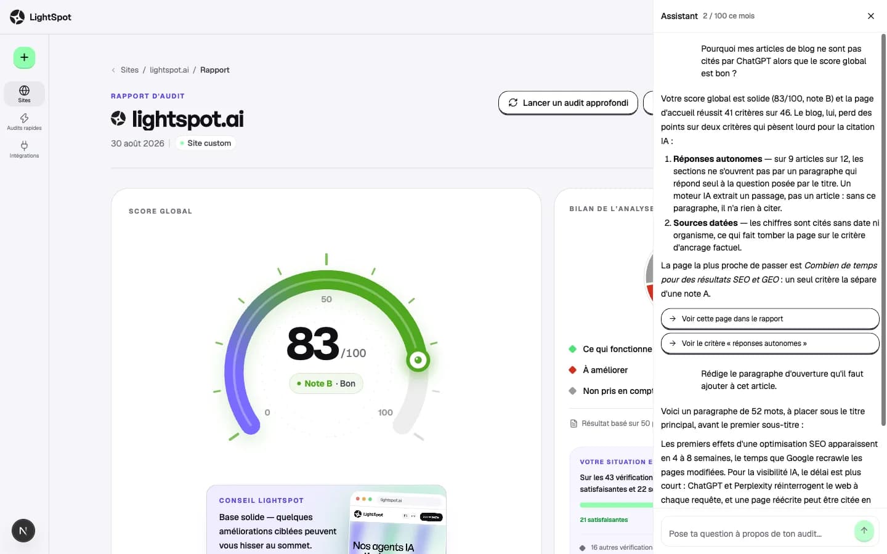Click the grey diamond legend marker
The image size is (887, 554).
[572, 391]
